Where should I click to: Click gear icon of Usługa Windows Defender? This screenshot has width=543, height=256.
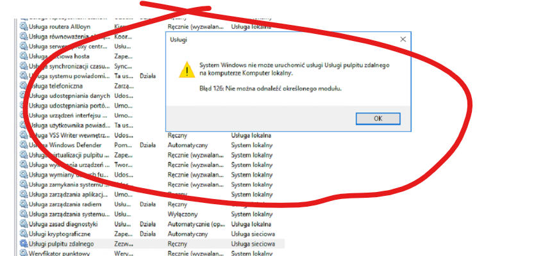(x=24, y=145)
